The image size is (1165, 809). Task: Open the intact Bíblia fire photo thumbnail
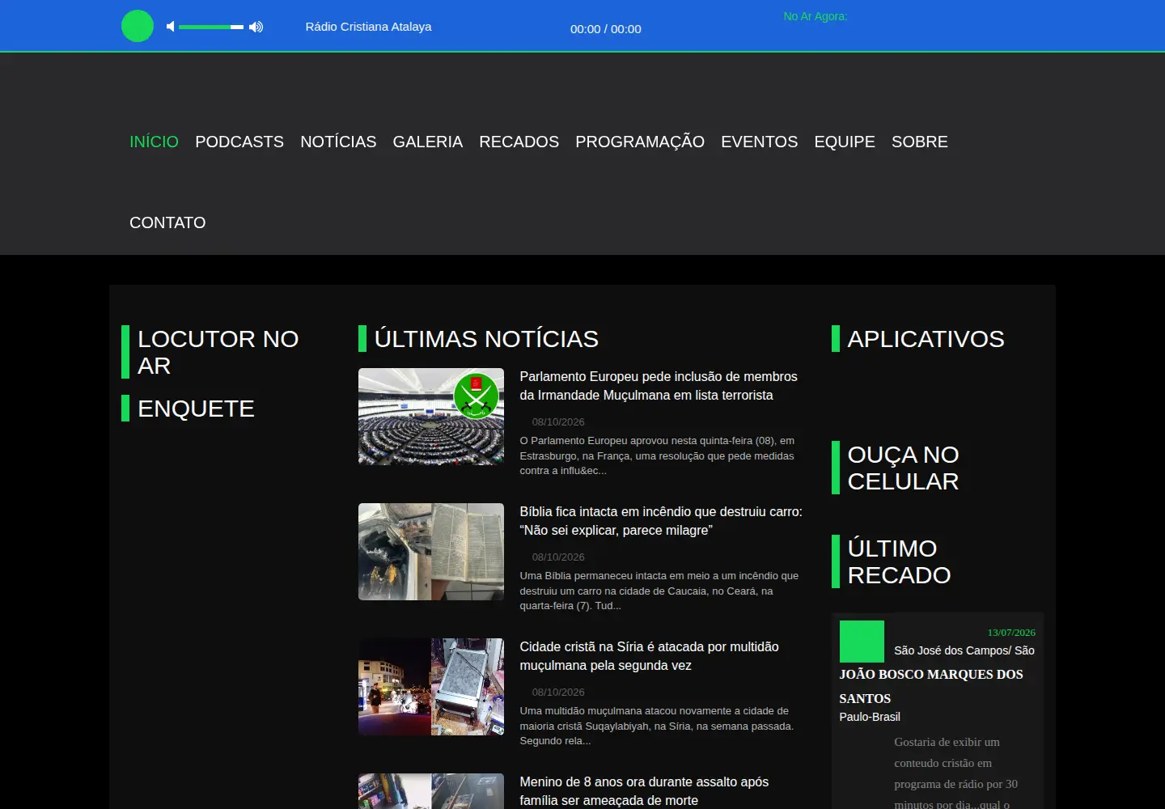(x=431, y=552)
